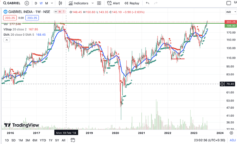Select the 1D date range

[x=7, y=140]
